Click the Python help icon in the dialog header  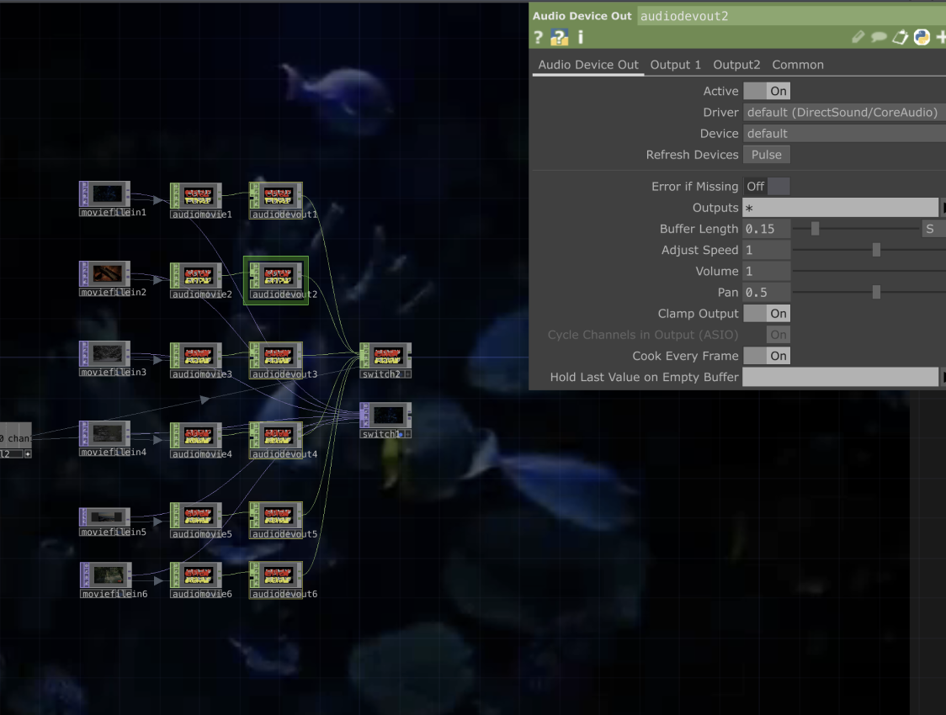558,37
